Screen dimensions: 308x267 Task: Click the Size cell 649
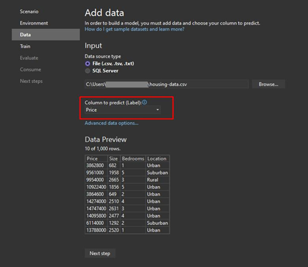[114, 194]
